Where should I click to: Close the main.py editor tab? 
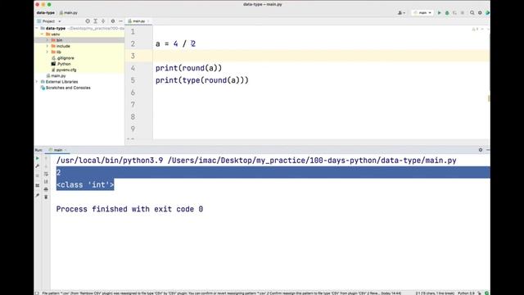[x=148, y=21]
